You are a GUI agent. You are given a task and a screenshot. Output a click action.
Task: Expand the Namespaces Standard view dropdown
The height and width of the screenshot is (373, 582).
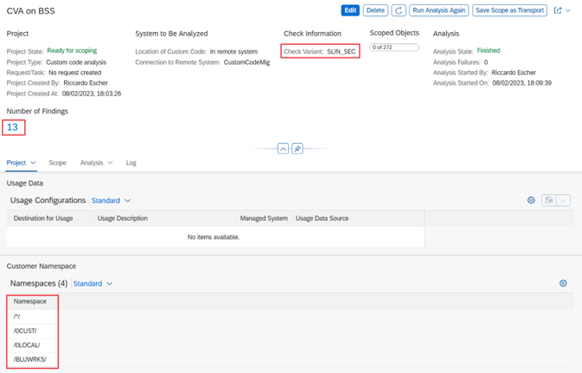click(x=93, y=283)
